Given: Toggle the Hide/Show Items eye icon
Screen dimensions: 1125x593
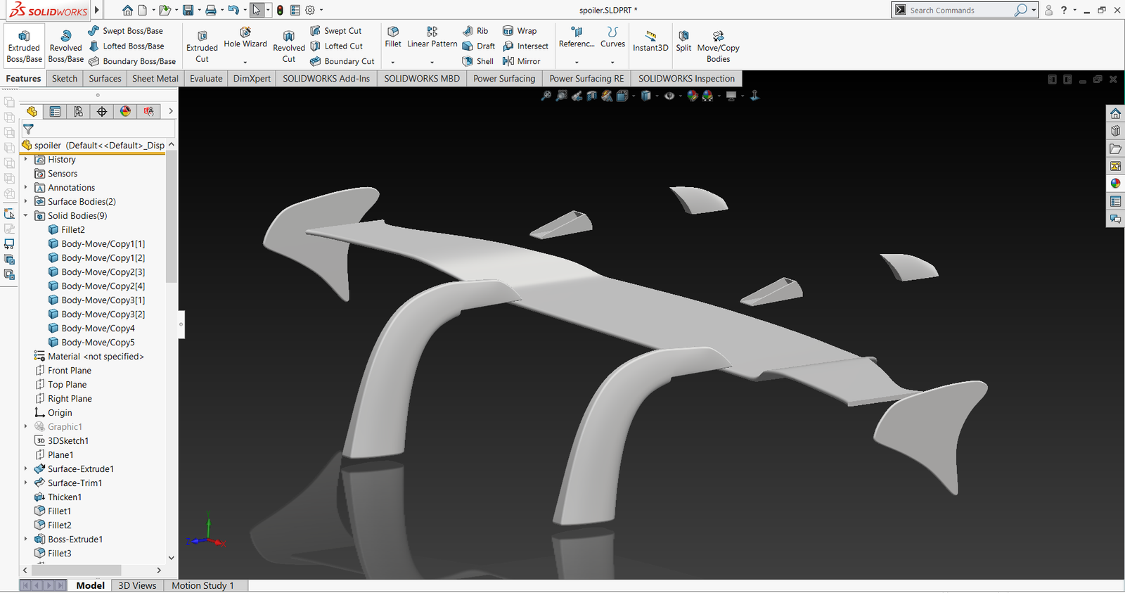Looking at the screenshot, I should click(669, 96).
